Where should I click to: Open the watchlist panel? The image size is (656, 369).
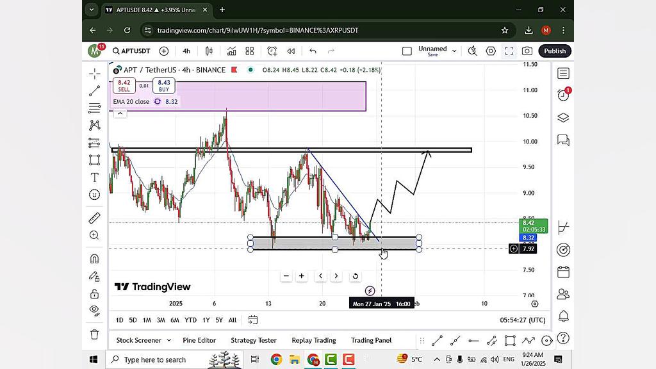tap(564, 74)
